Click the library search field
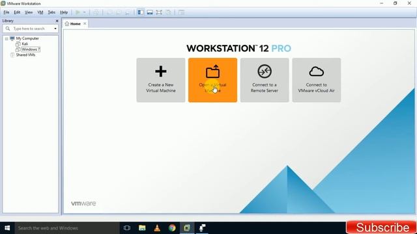 click(x=31, y=29)
